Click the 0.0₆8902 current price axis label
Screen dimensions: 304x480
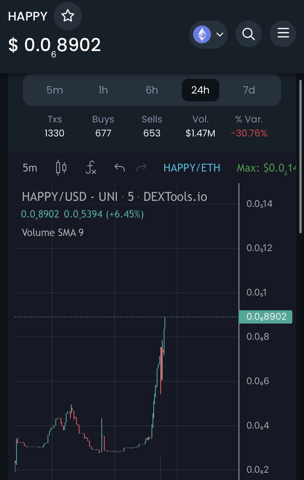[266, 317]
